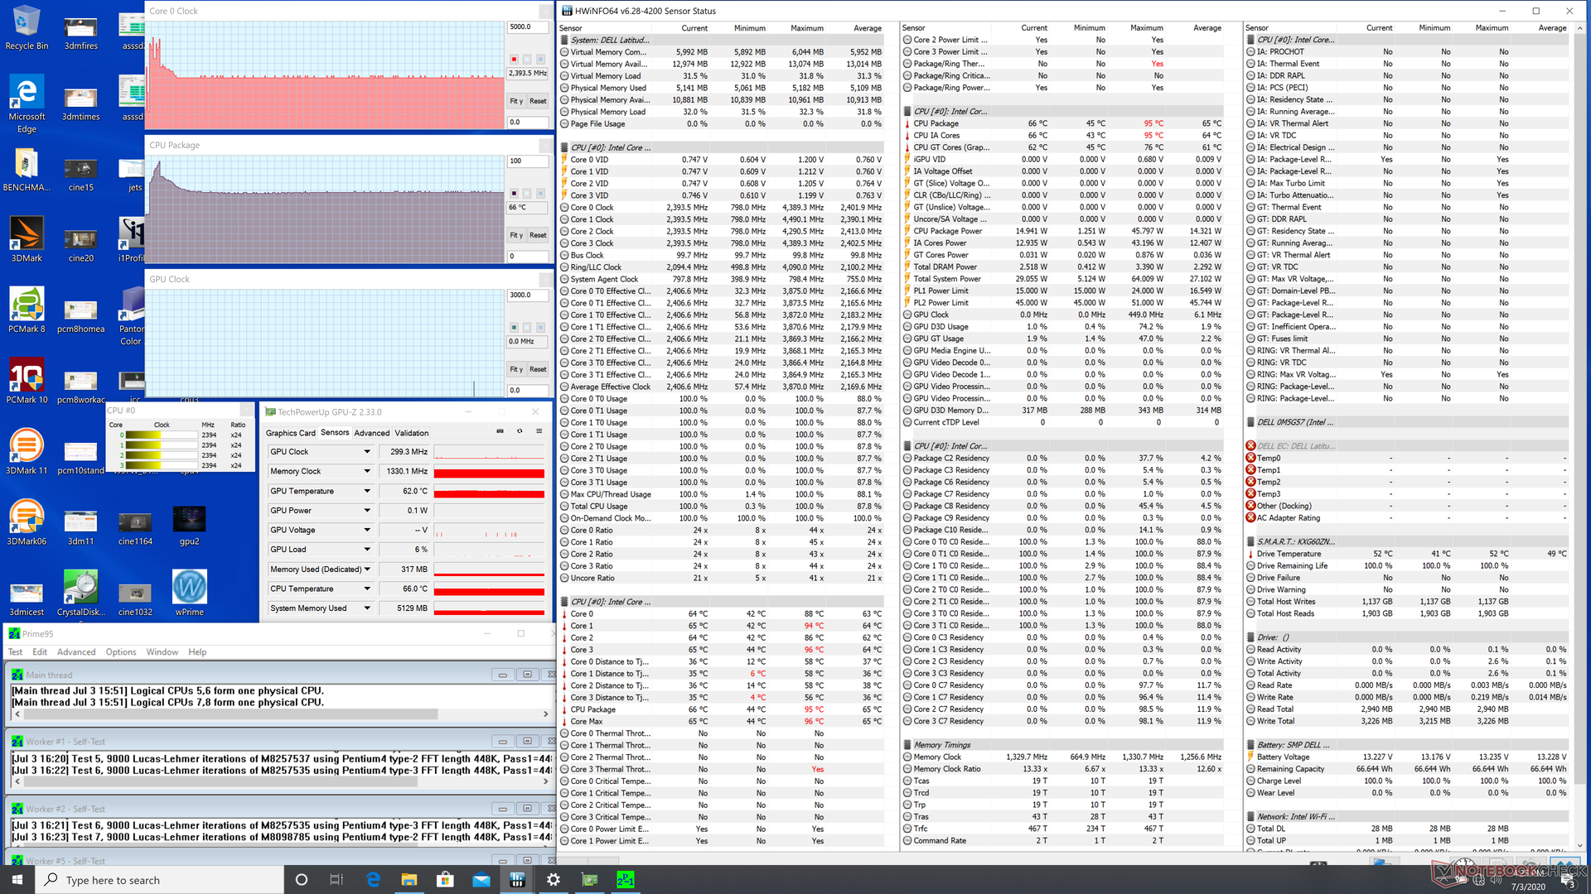This screenshot has width=1591, height=894.
Task: Open the Memory Used (Dedicated) dropdown in GPU-Z
Action: point(367,570)
